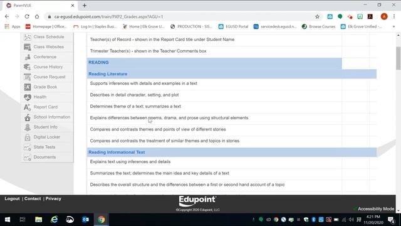Open Class Websites sidebar icon
This screenshot has width=401, height=226.
[x=28, y=47]
